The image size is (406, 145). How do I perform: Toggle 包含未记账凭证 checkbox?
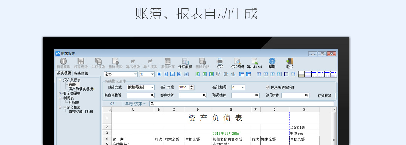click(x=268, y=88)
